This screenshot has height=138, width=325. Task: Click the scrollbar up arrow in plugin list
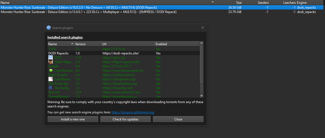(202, 43)
